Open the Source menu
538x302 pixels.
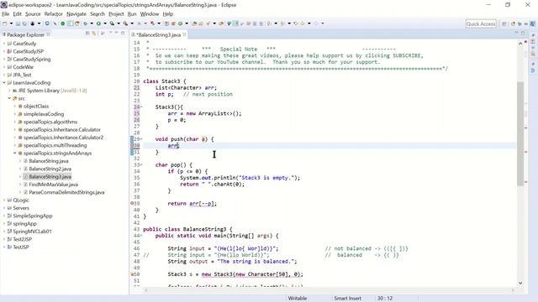pos(33,14)
